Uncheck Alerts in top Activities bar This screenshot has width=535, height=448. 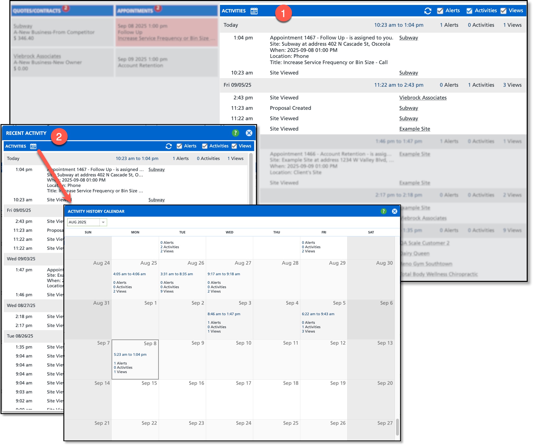point(440,11)
